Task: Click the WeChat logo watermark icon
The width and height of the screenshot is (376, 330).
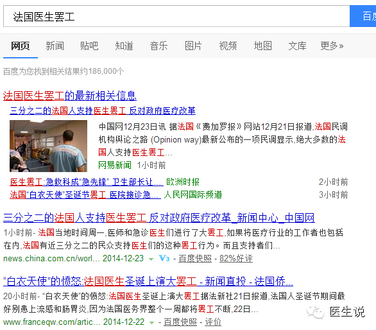Action: (315, 313)
